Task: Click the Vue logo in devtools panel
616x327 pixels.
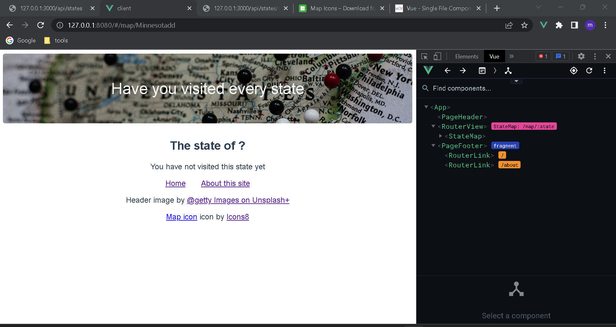Action: click(x=428, y=70)
